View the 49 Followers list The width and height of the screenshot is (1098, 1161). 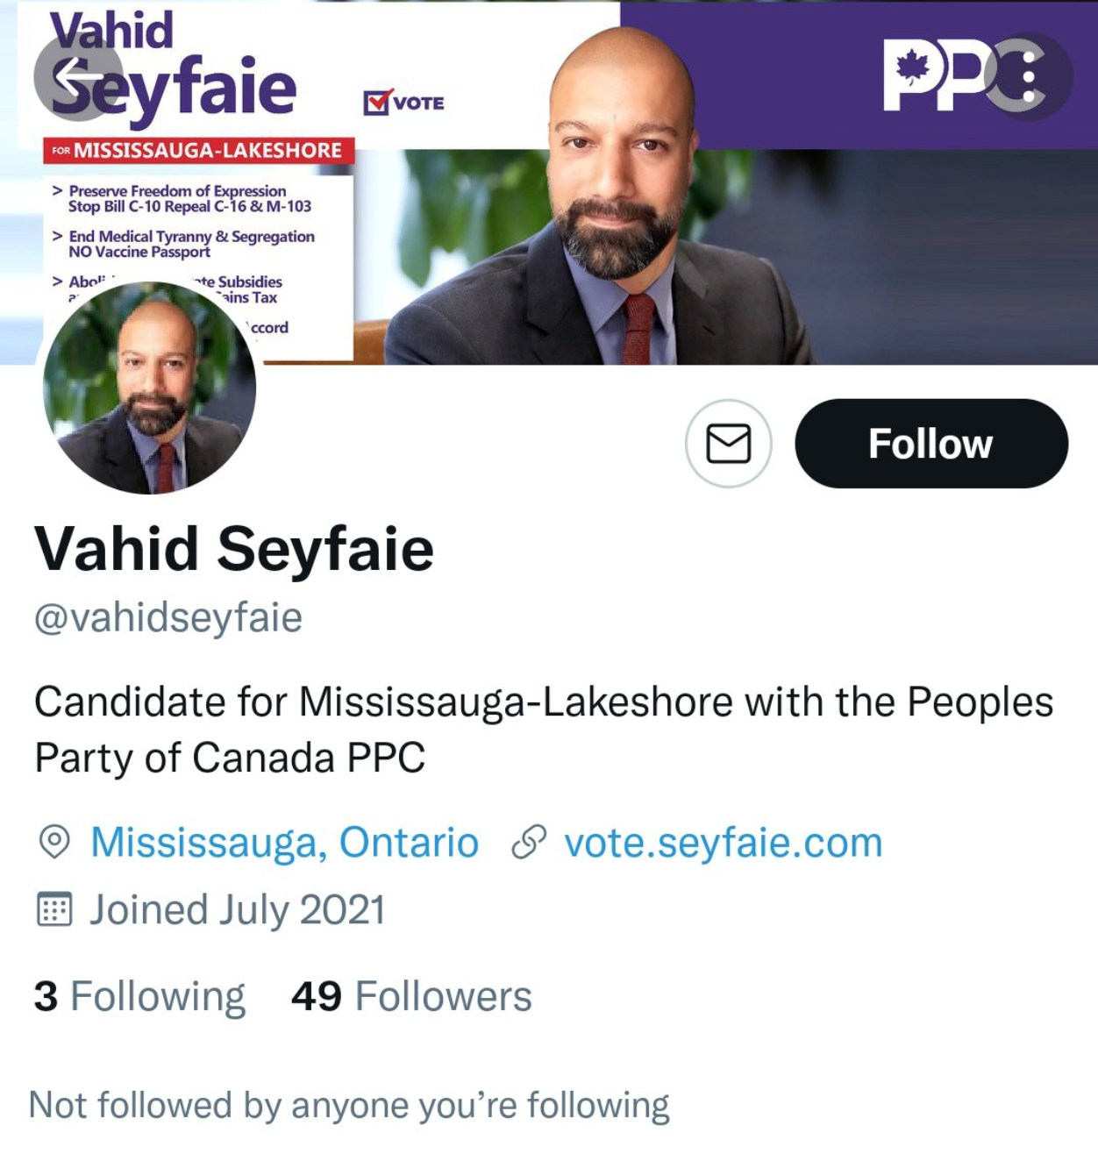point(411,997)
